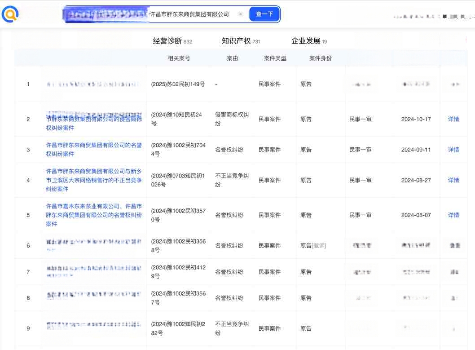This screenshot has height=350, width=475.
Task: Click 不正当竞争纠纷 cause in row 4
Action: click(232, 180)
